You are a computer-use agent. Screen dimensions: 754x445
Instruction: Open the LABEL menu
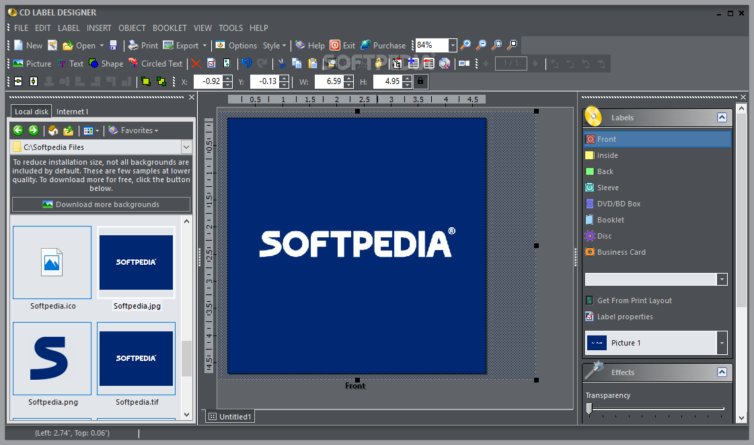click(x=69, y=28)
